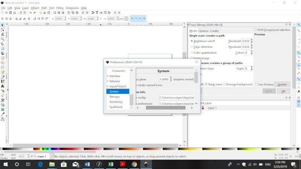The width and height of the screenshot is (301, 169).
Task: Select Color quantization radio button
Action: tap(192, 53)
